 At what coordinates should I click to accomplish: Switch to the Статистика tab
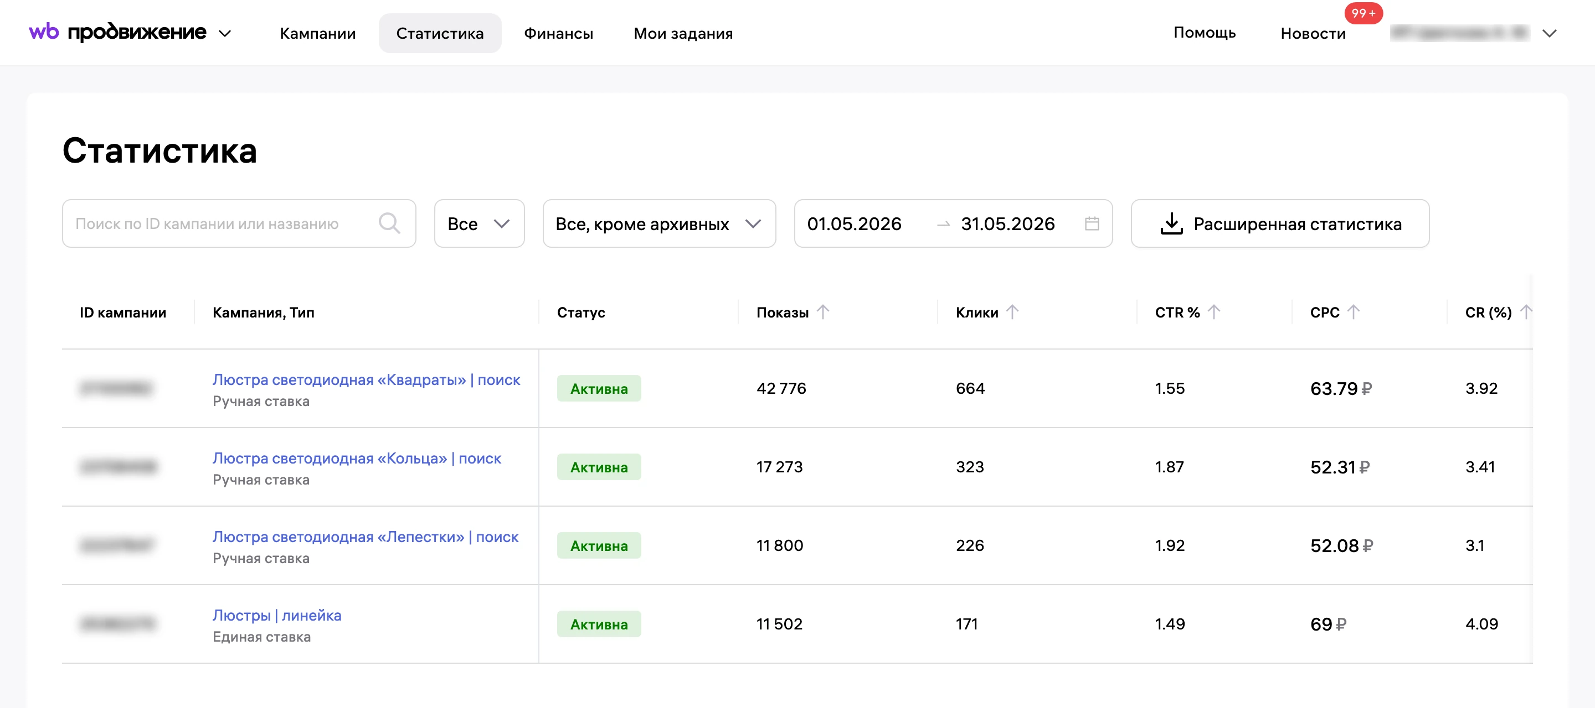coord(440,33)
